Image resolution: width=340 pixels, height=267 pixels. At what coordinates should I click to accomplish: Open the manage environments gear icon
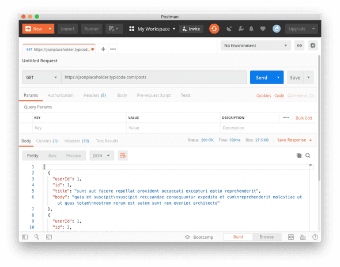pyautogui.click(x=312, y=46)
